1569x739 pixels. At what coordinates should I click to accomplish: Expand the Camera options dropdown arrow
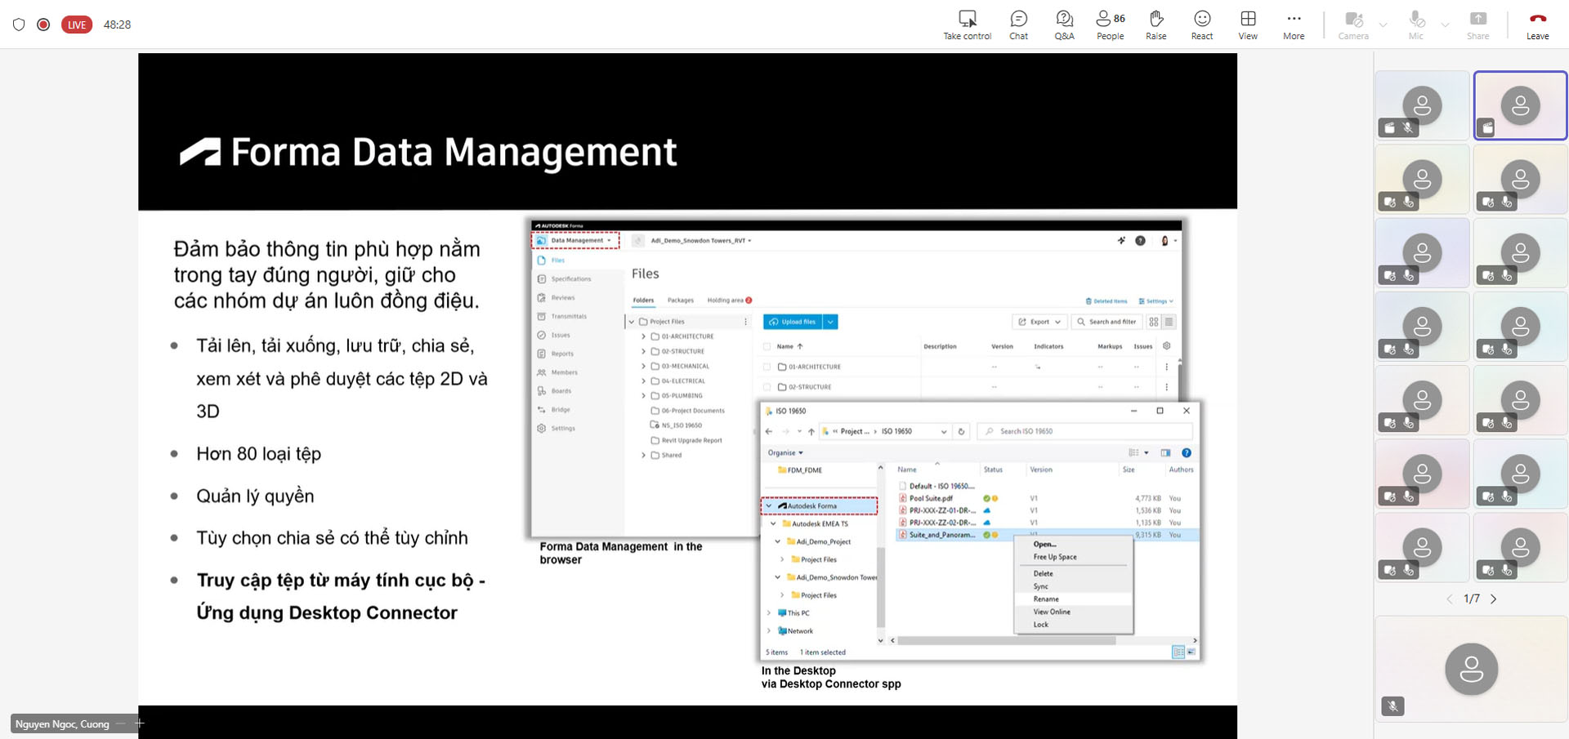click(x=1383, y=24)
